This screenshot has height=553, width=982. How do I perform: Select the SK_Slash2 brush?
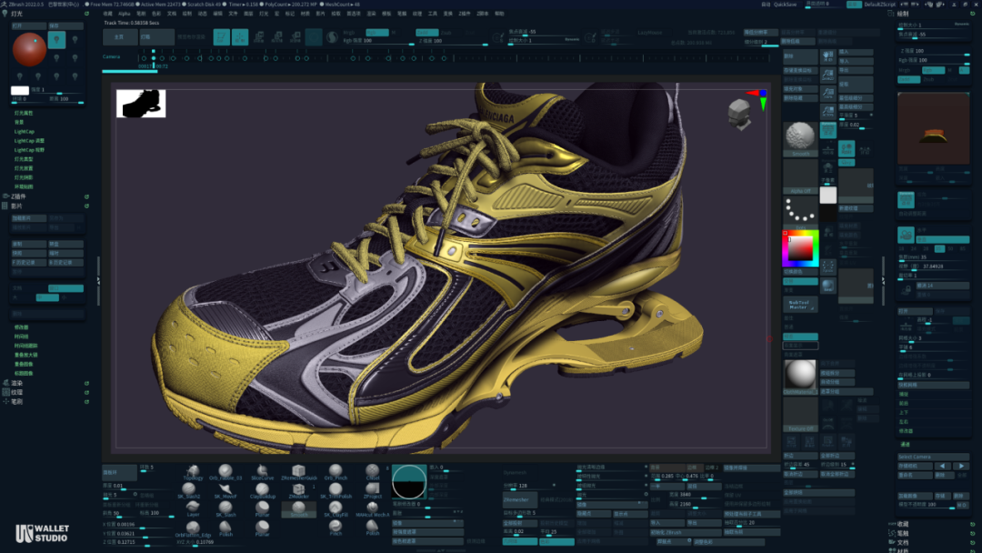(x=188, y=490)
